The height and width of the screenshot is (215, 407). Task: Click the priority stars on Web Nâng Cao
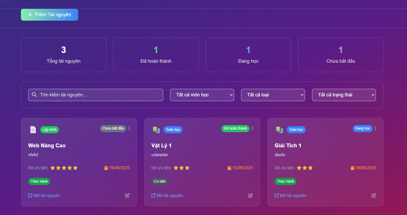pyautogui.click(x=64, y=168)
